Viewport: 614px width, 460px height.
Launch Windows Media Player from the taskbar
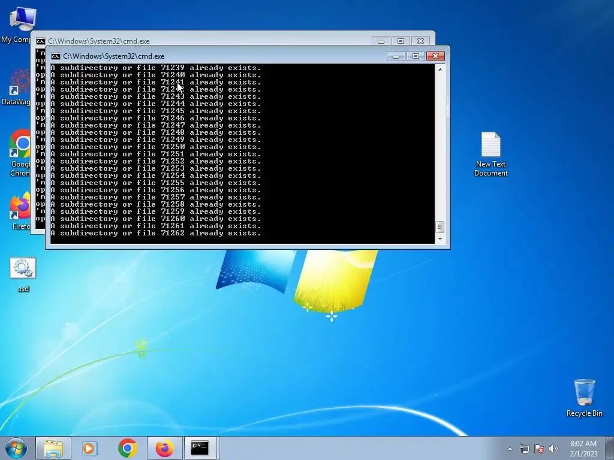tap(90, 448)
